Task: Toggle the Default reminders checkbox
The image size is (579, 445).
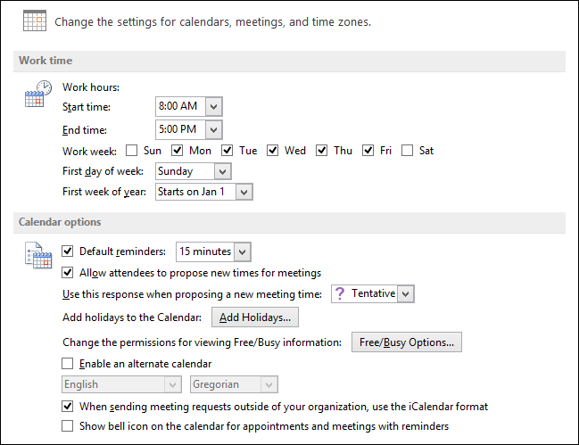Action: (x=68, y=251)
